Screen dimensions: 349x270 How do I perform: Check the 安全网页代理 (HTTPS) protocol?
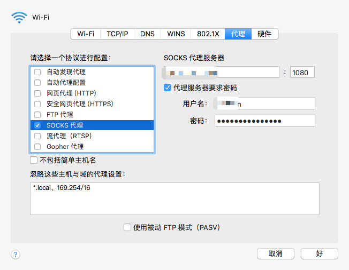[37, 104]
